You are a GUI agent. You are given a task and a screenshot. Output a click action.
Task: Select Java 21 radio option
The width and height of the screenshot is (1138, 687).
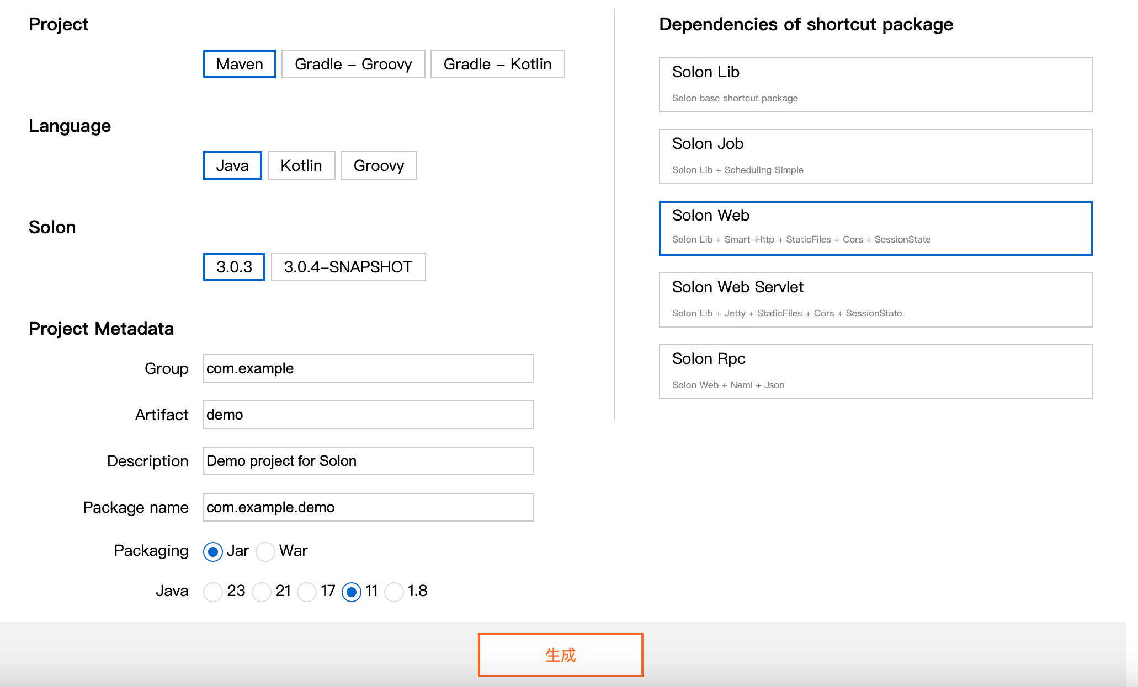tap(262, 592)
